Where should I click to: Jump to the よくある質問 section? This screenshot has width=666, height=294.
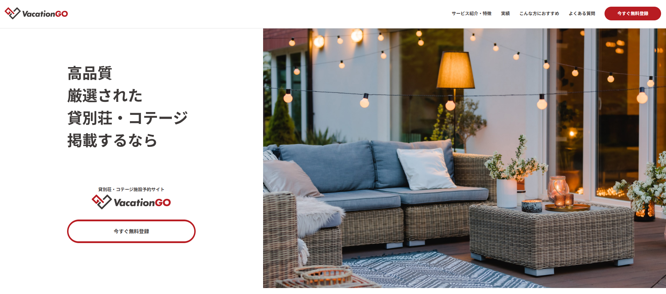(582, 13)
